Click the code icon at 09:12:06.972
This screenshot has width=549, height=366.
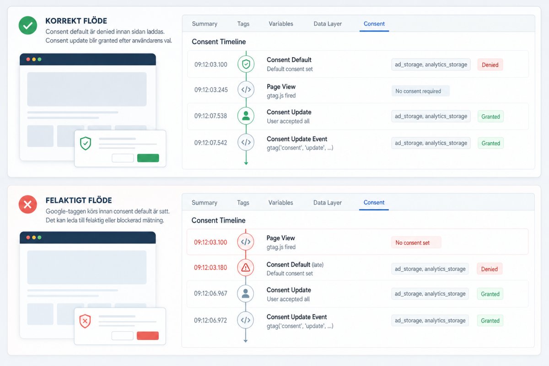[x=246, y=320]
